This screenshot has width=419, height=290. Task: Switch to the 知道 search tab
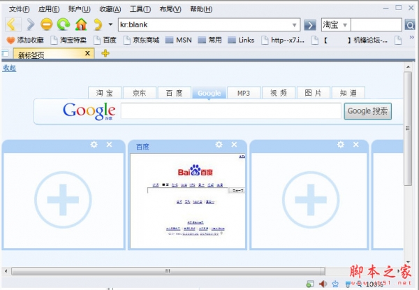tap(348, 93)
